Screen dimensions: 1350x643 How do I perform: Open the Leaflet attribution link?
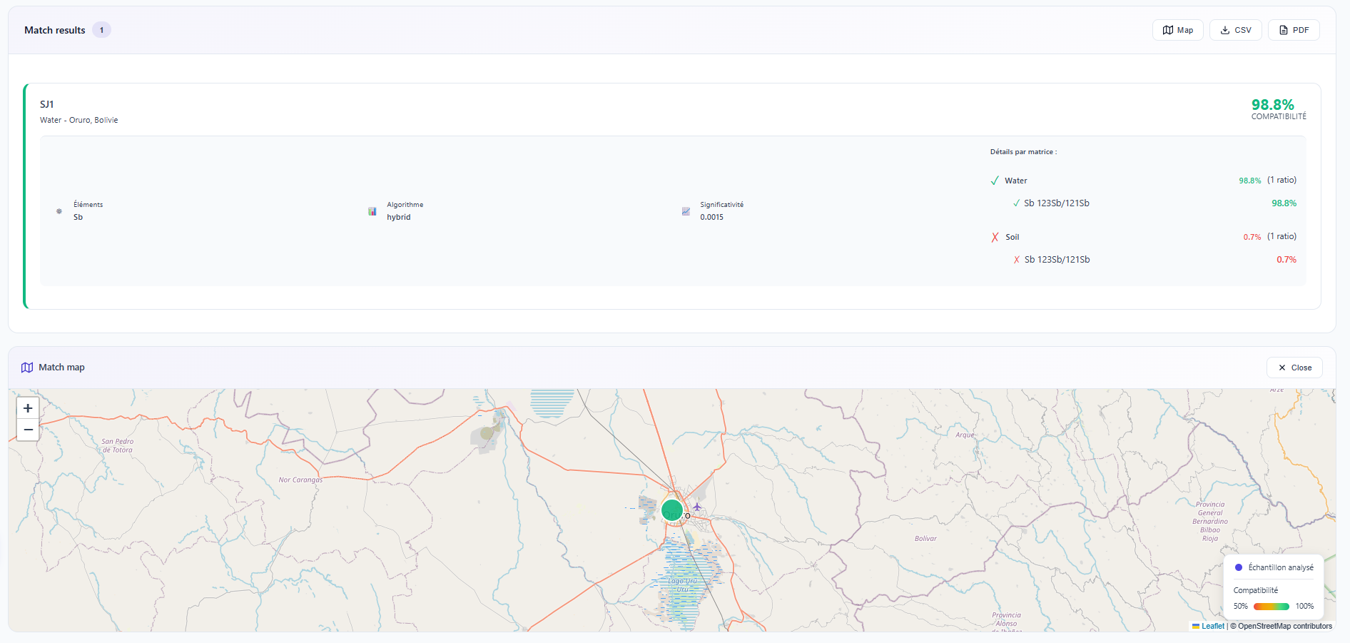1212,626
